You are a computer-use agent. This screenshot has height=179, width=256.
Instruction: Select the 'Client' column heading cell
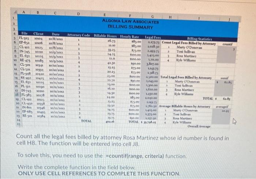(38, 34)
